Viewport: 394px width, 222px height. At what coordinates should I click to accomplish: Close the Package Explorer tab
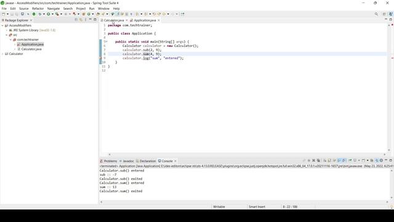(31, 20)
